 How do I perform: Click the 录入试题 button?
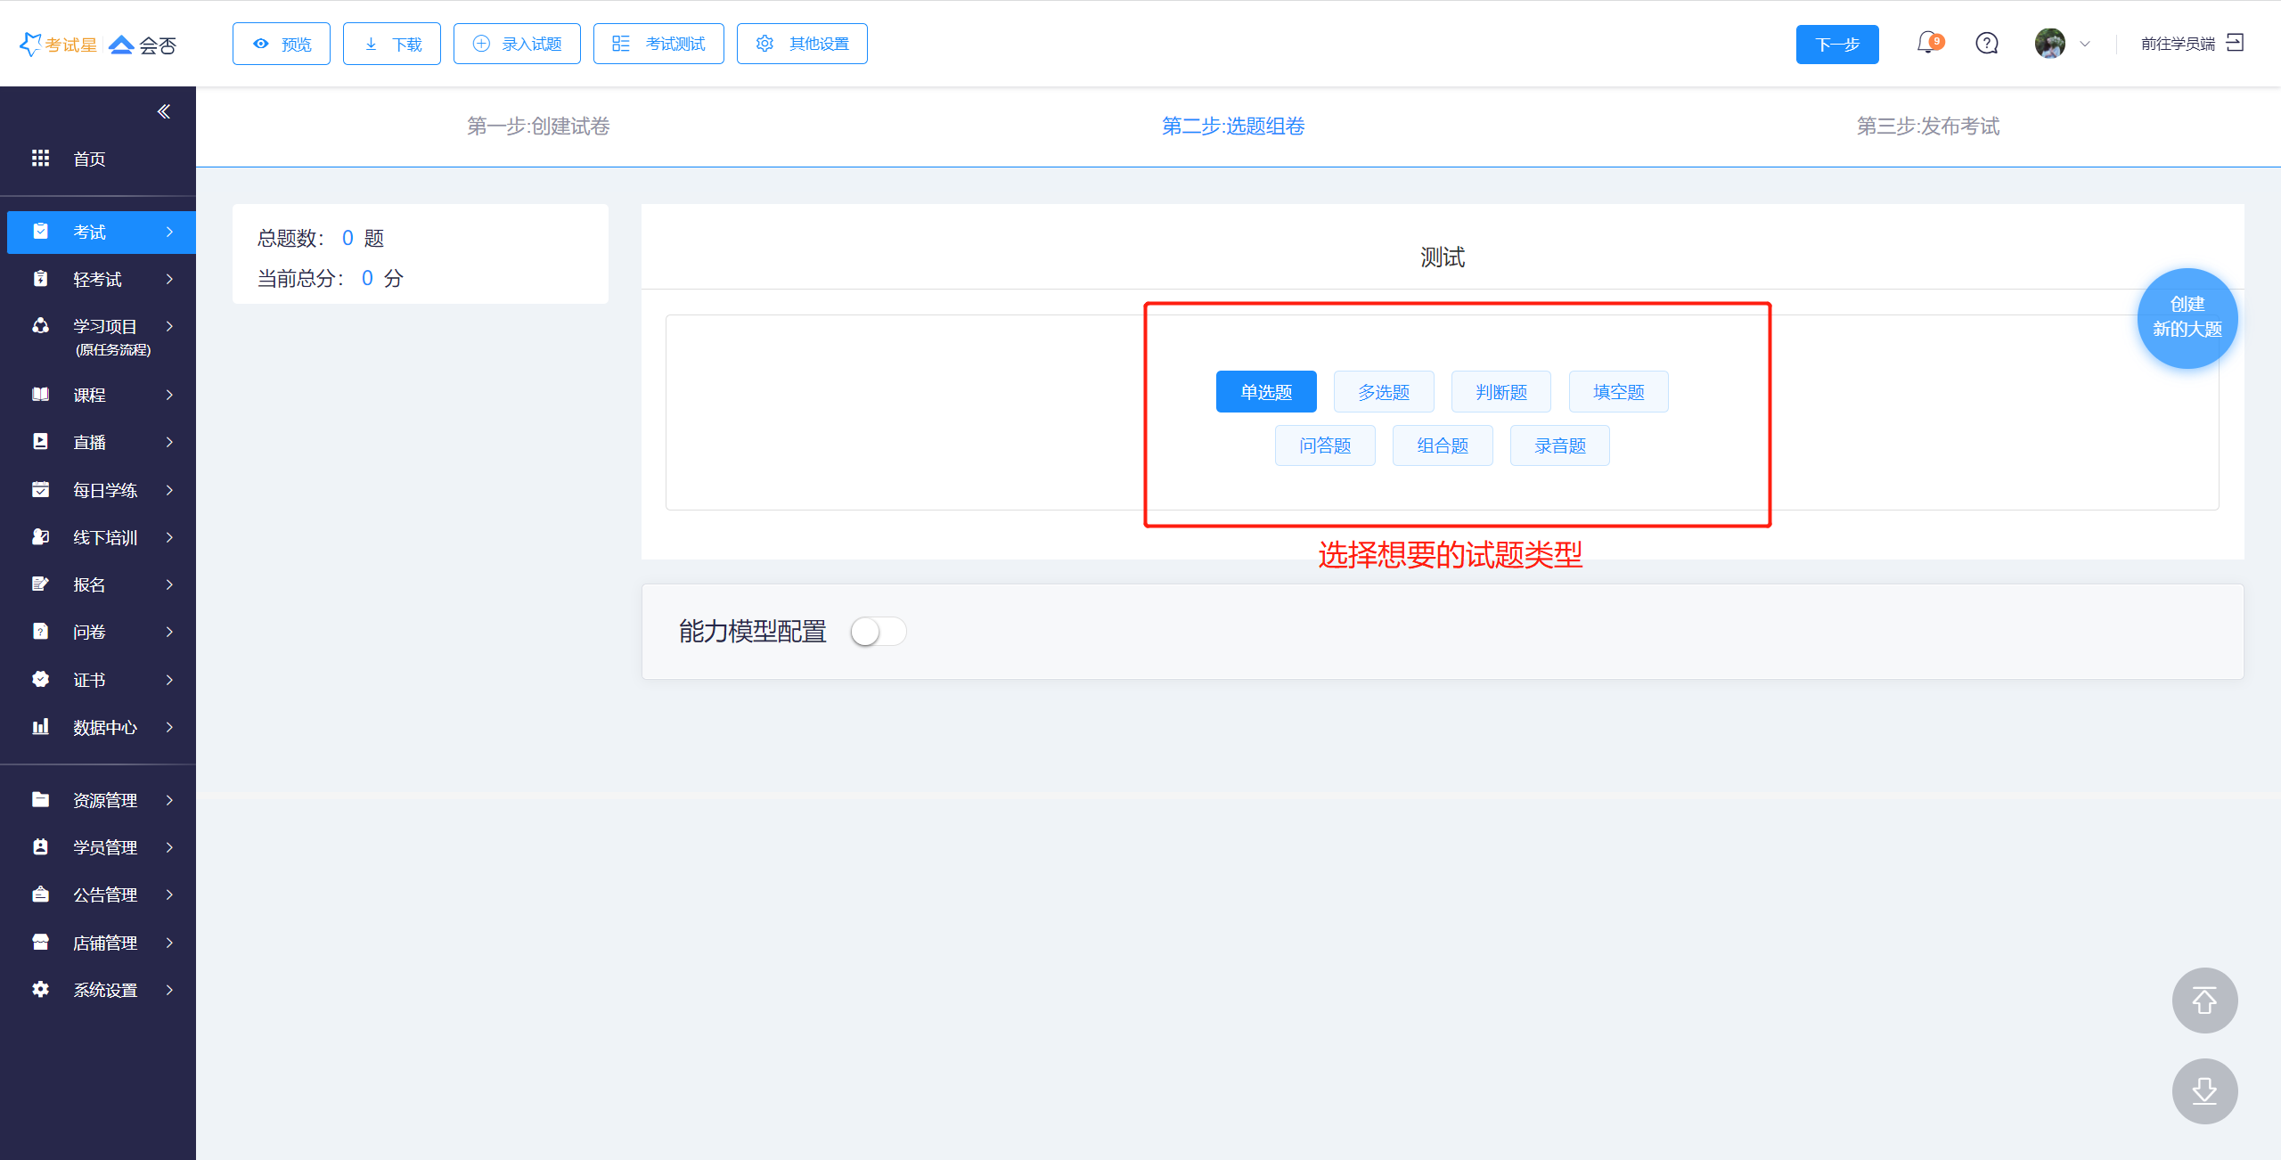click(x=517, y=44)
